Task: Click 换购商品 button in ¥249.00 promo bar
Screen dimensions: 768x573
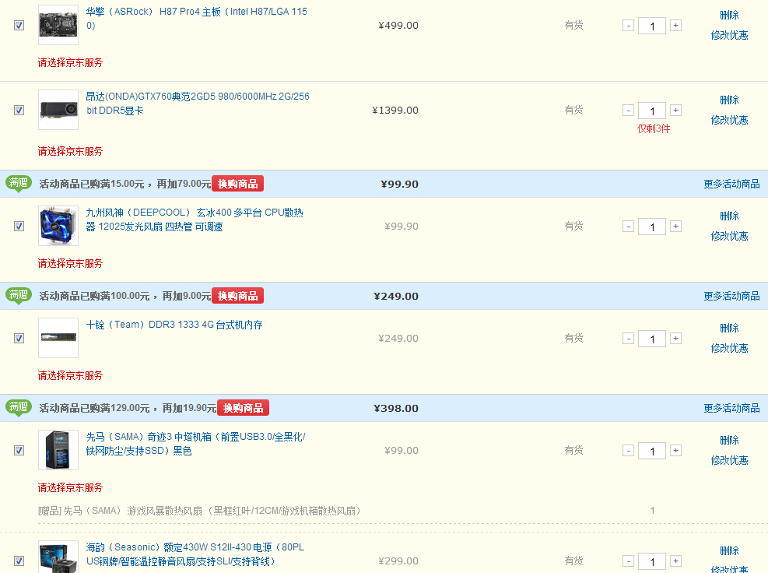Action: click(x=237, y=296)
